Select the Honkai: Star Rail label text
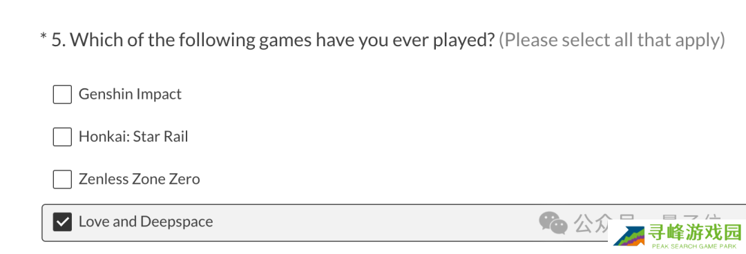Screen dimensions: 746x254 133,137
